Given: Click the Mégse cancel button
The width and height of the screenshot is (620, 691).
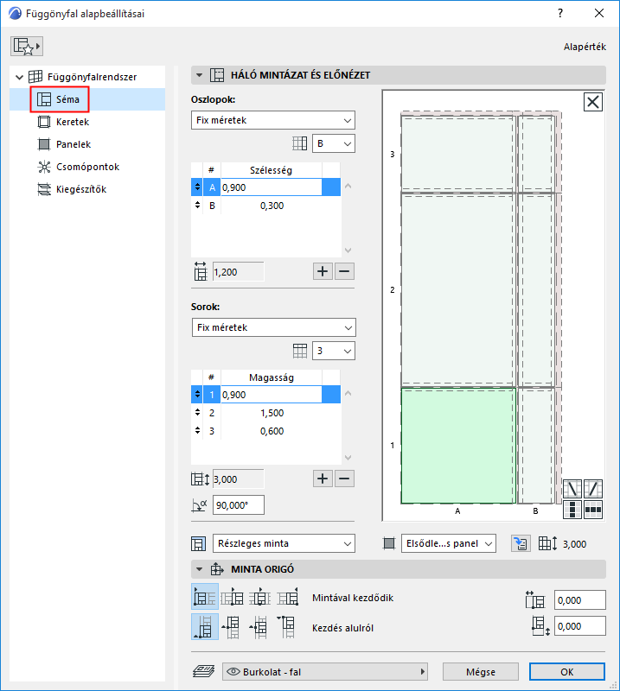Looking at the screenshot, I should point(481,672).
